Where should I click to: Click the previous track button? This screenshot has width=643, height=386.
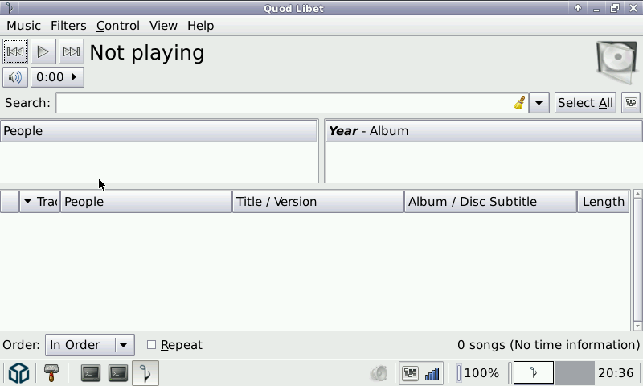click(x=15, y=52)
